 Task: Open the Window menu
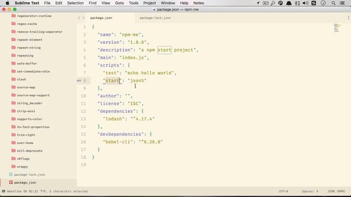(168, 3)
